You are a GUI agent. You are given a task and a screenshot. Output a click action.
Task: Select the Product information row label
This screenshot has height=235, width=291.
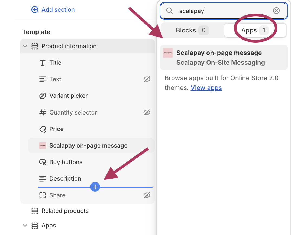pyautogui.click(x=69, y=46)
